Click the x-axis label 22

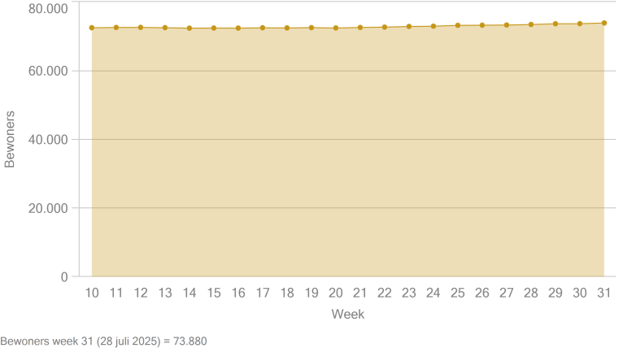point(385,293)
